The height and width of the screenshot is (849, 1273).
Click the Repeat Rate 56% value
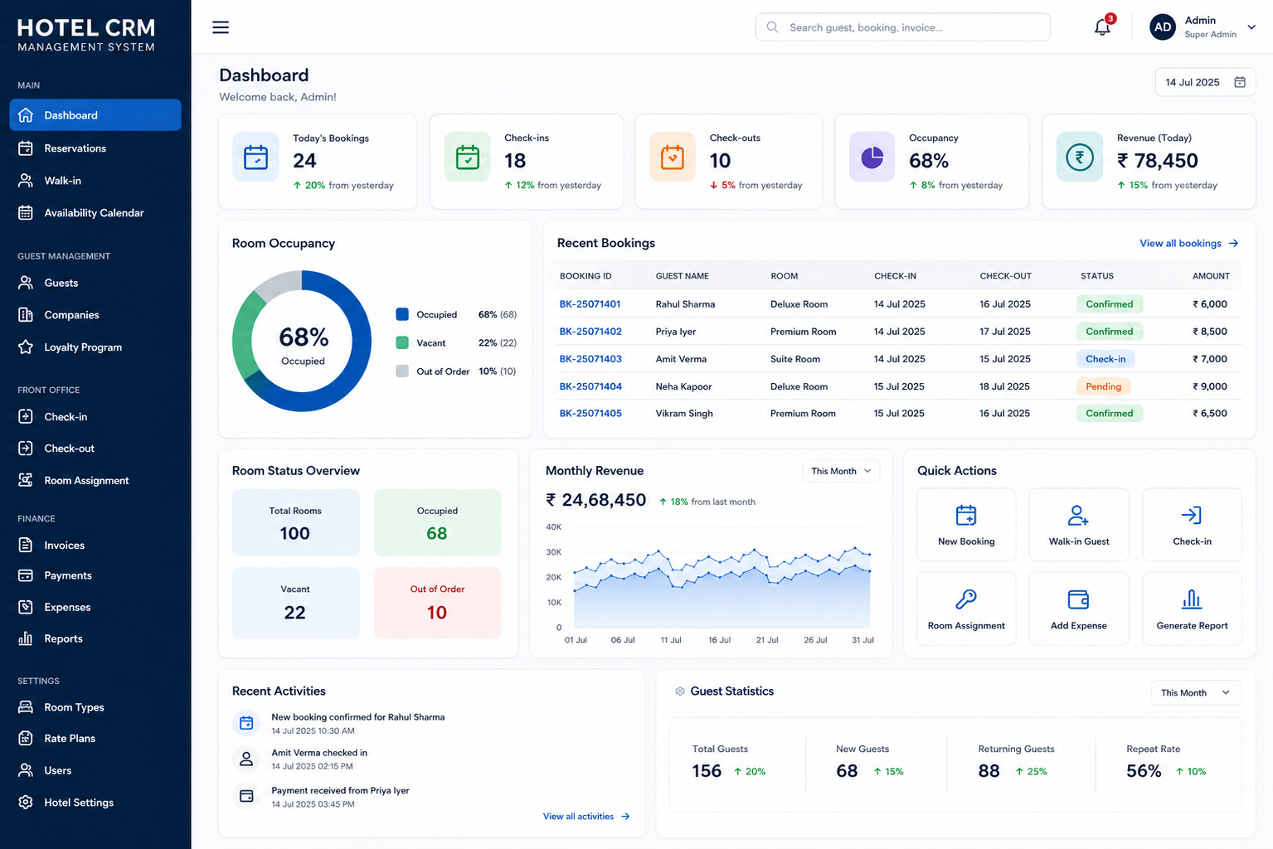pyautogui.click(x=1144, y=771)
